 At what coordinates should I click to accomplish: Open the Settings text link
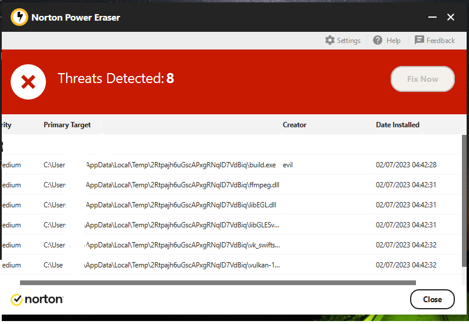(x=349, y=41)
